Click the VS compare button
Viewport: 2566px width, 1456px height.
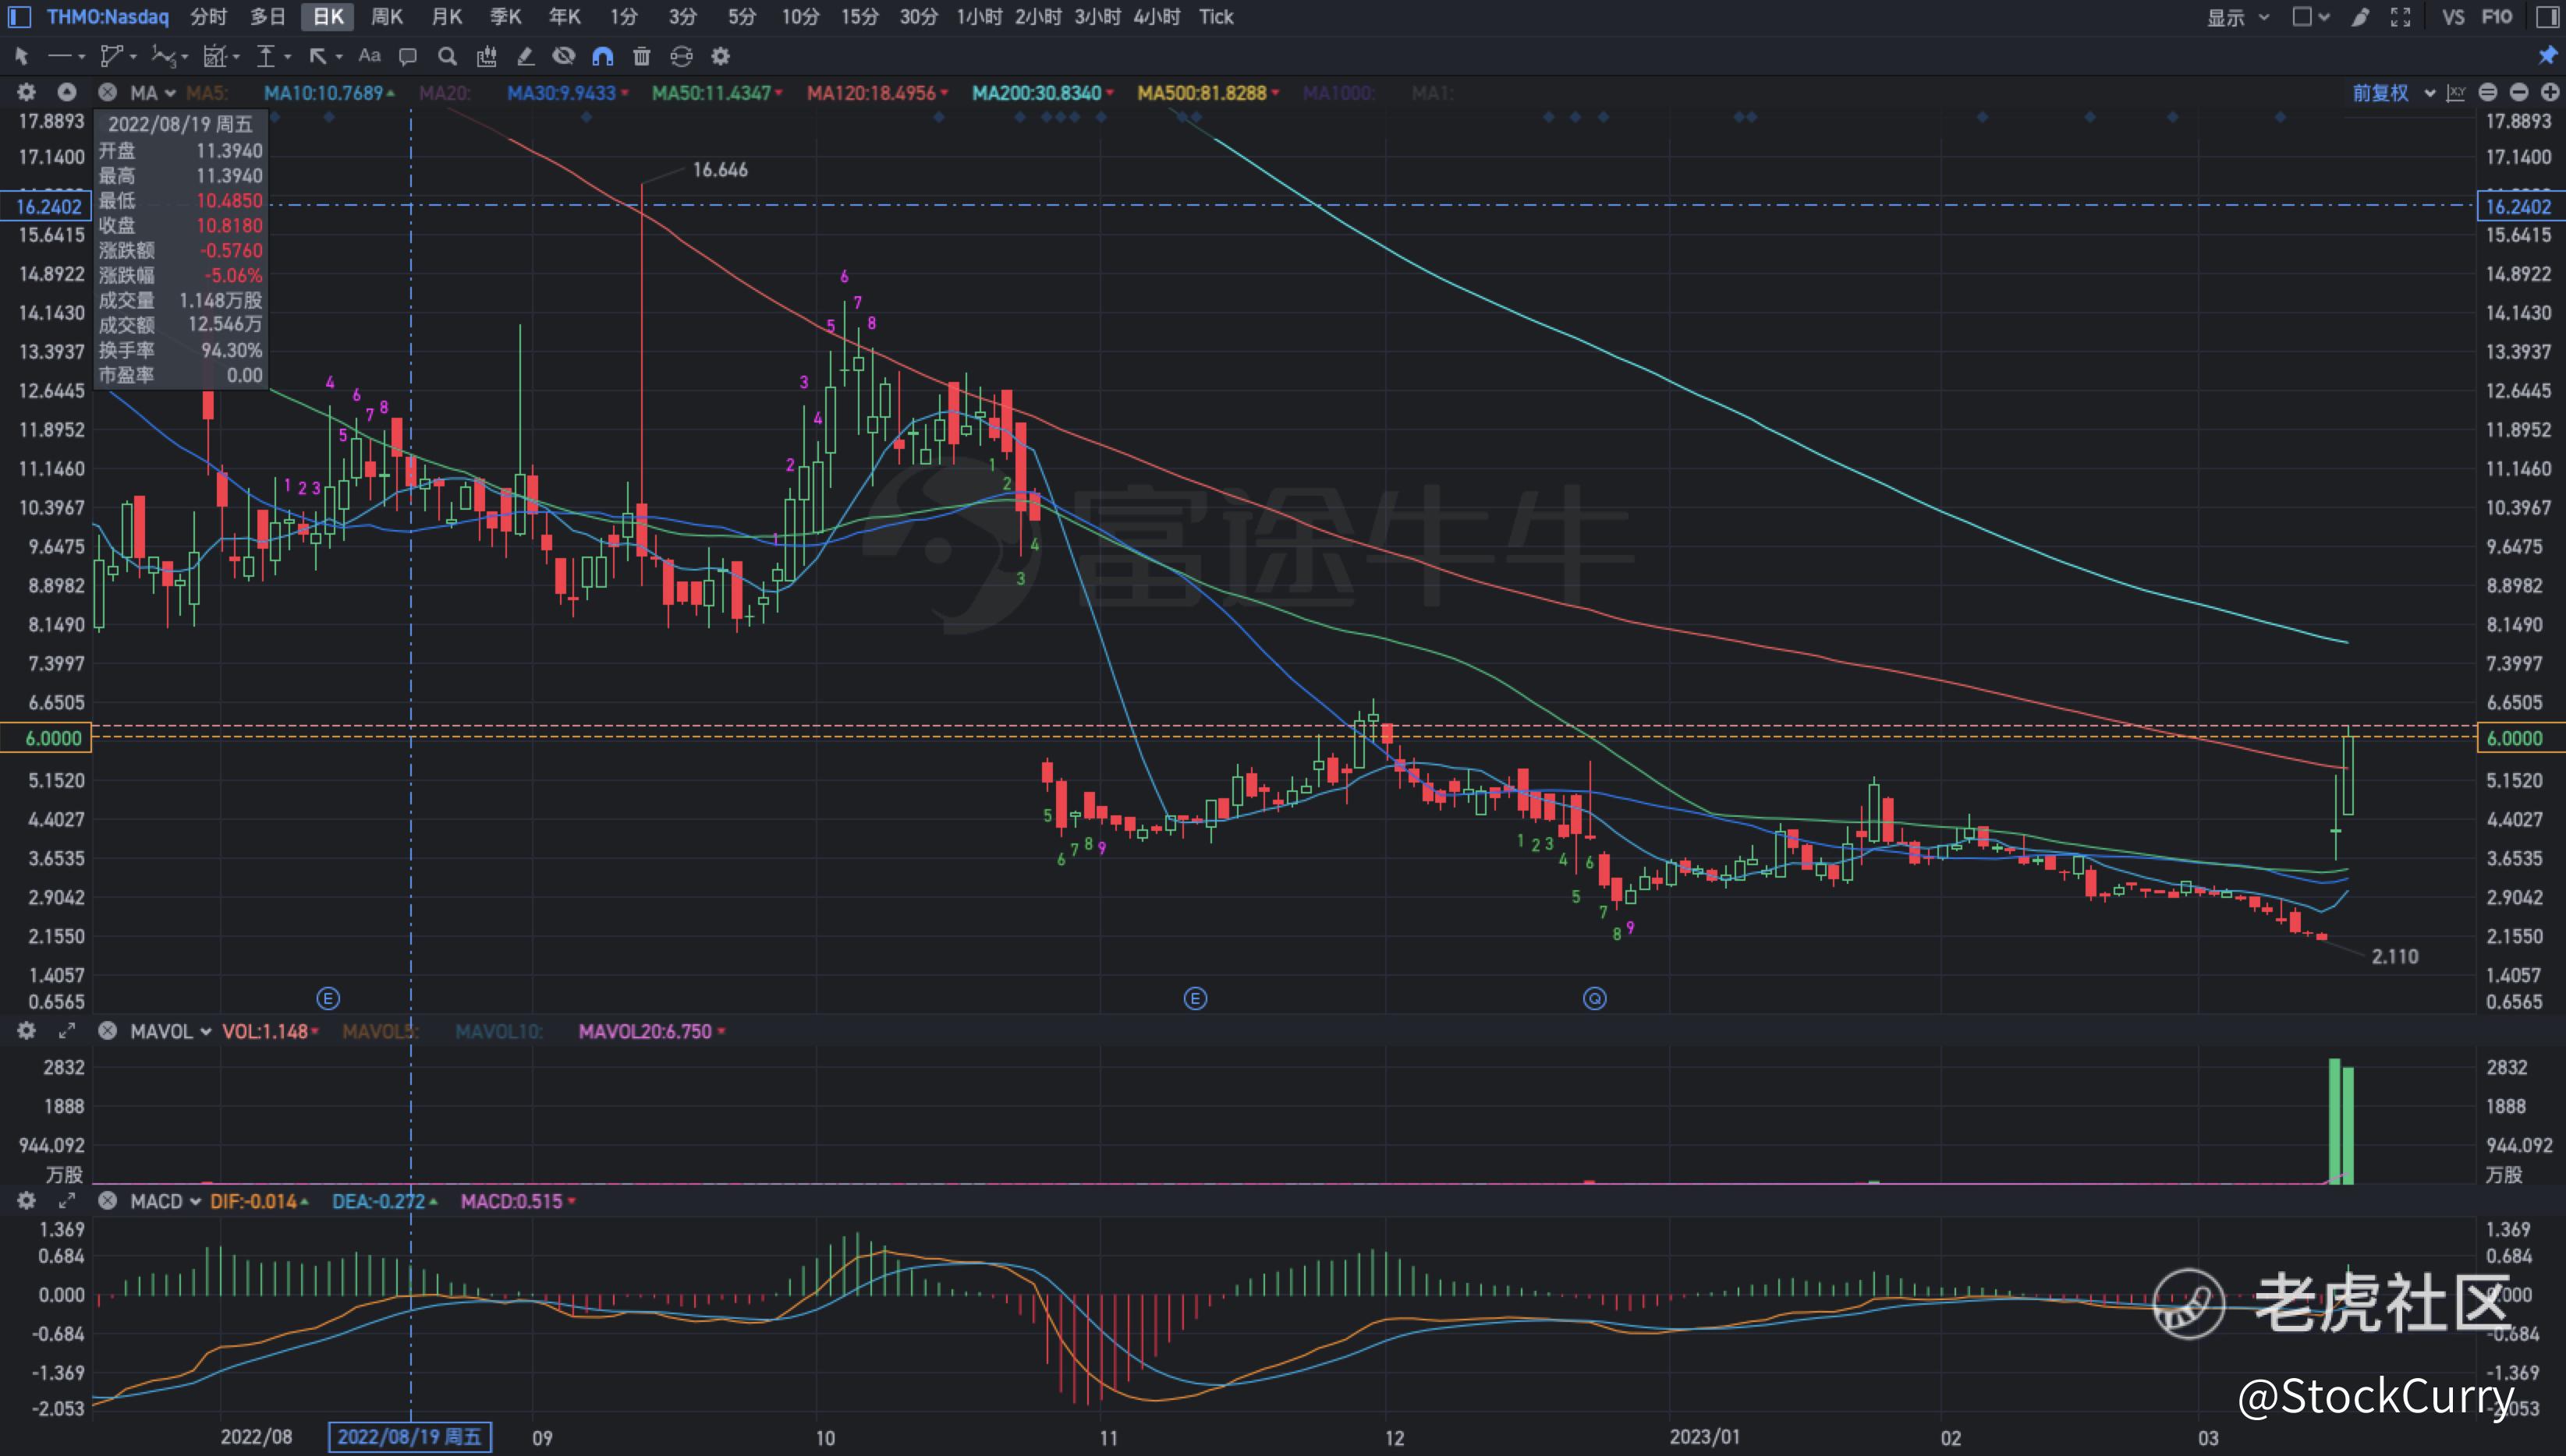(2452, 17)
